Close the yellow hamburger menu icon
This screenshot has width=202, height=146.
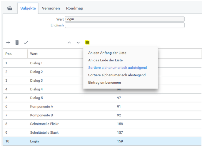click(87, 43)
